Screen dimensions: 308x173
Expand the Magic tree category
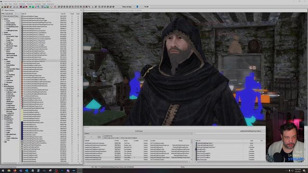(x=3, y=84)
